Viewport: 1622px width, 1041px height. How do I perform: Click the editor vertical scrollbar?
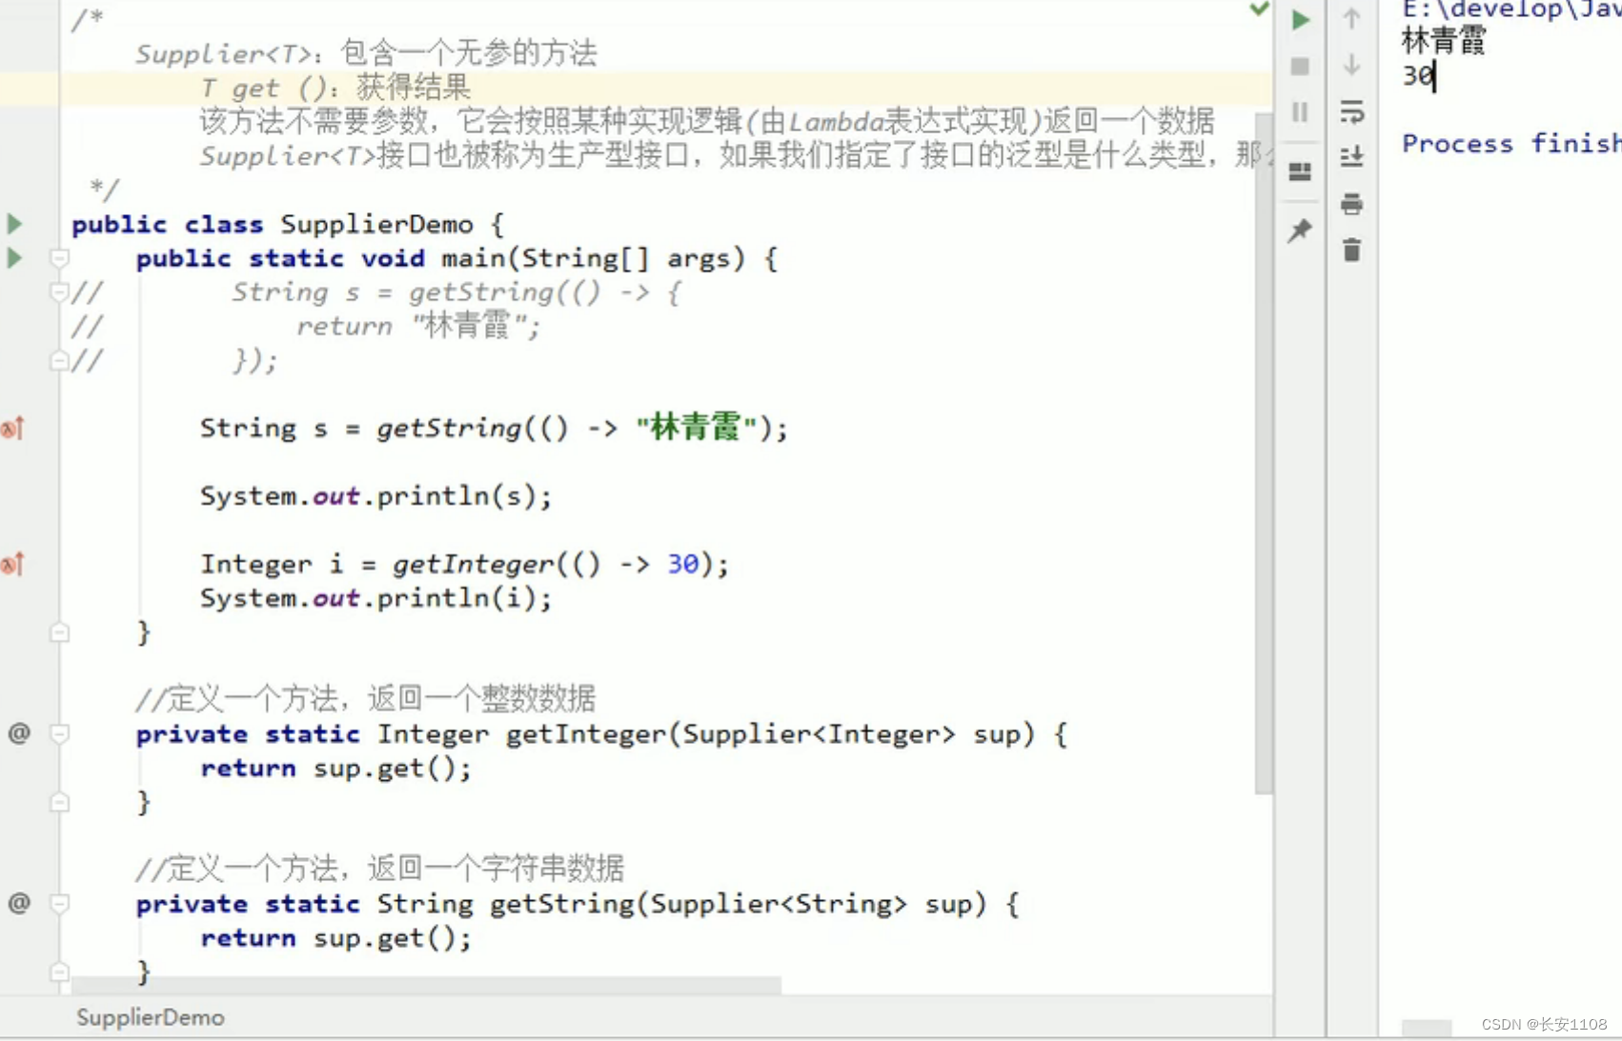click(1264, 452)
